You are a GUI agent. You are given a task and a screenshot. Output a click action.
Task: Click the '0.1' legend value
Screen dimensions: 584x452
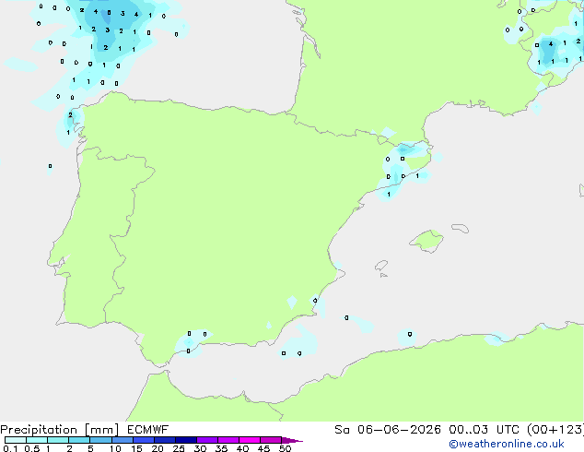(x=10, y=448)
